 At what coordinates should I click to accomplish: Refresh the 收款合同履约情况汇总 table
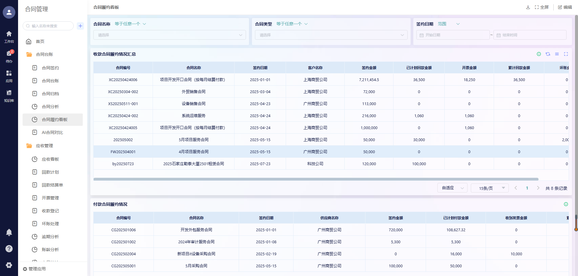[x=548, y=54]
